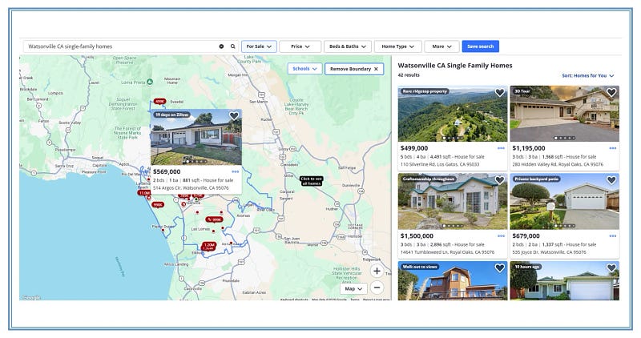641x338 pixels.
Task: Click the $499,000 price text
Action: click(x=414, y=148)
